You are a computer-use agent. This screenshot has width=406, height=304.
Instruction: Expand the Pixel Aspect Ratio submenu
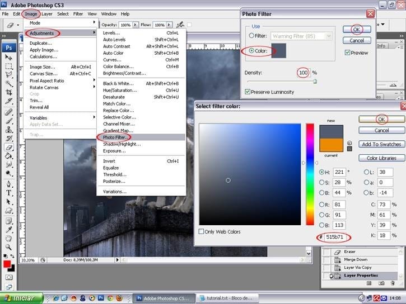[x=94, y=80]
